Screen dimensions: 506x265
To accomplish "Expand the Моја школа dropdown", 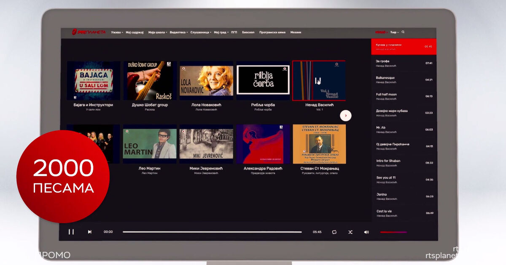I will tap(157, 32).
